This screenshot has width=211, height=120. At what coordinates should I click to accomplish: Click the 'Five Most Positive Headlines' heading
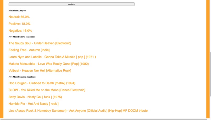tap(22, 37)
